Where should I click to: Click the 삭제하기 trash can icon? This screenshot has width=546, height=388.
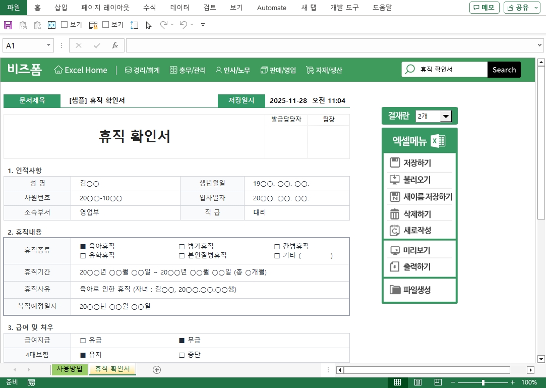click(x=394, y=214)
